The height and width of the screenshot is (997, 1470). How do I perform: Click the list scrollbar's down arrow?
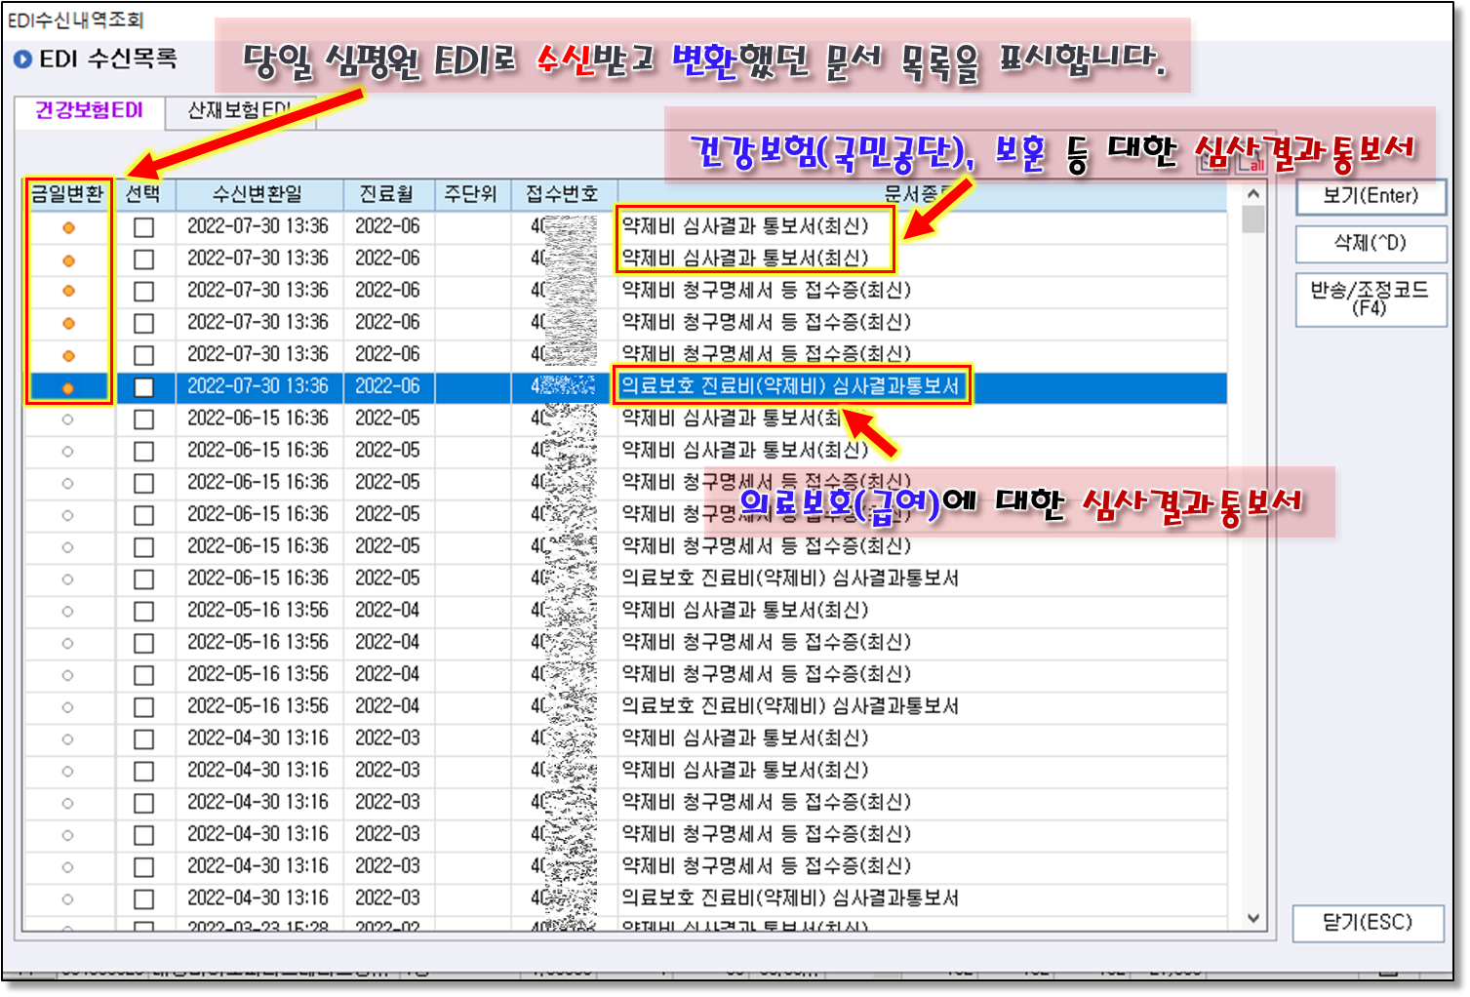pyautogui.click(x=1253, y=918)
